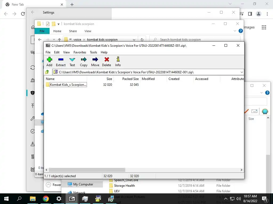This screenshot has height=204, width=273.
Task: Click the 7-Zip taskbar button
Action: coord(72,199)
